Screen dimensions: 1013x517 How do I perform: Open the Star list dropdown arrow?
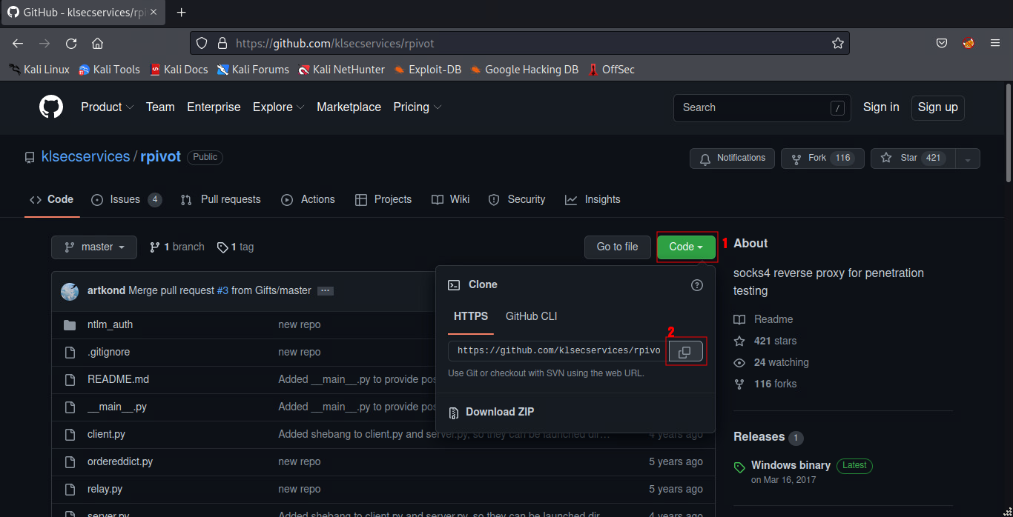[968, 159]
